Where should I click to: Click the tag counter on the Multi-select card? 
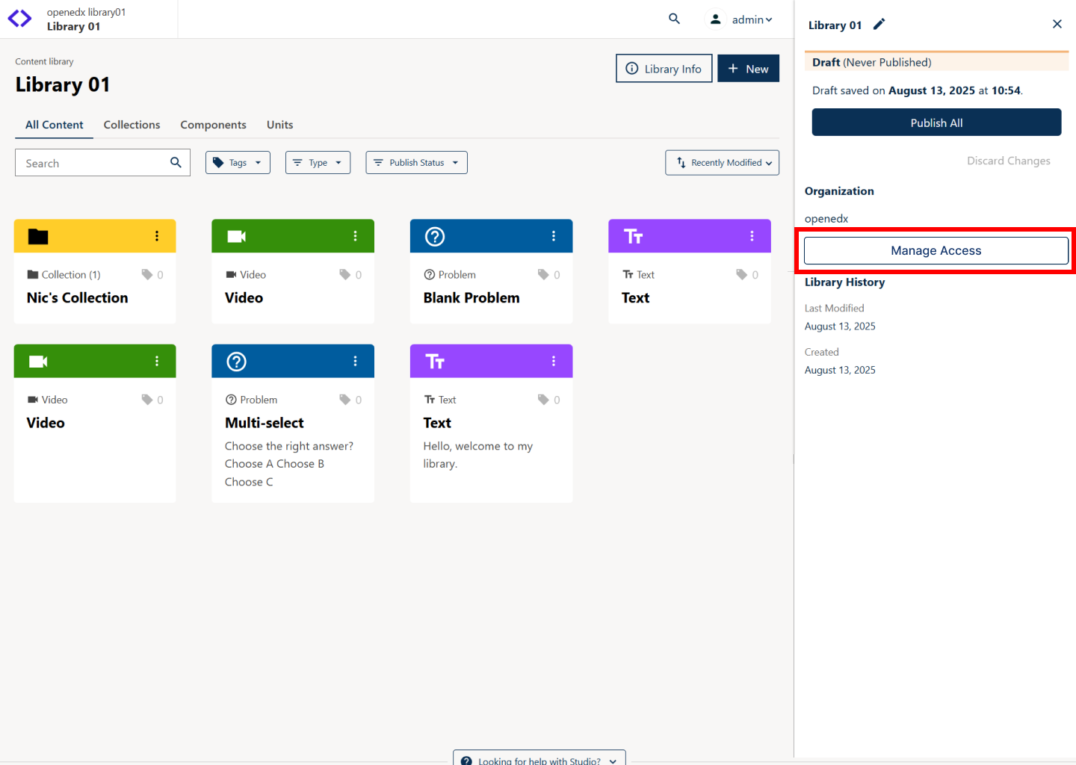(x=349, y=400)
